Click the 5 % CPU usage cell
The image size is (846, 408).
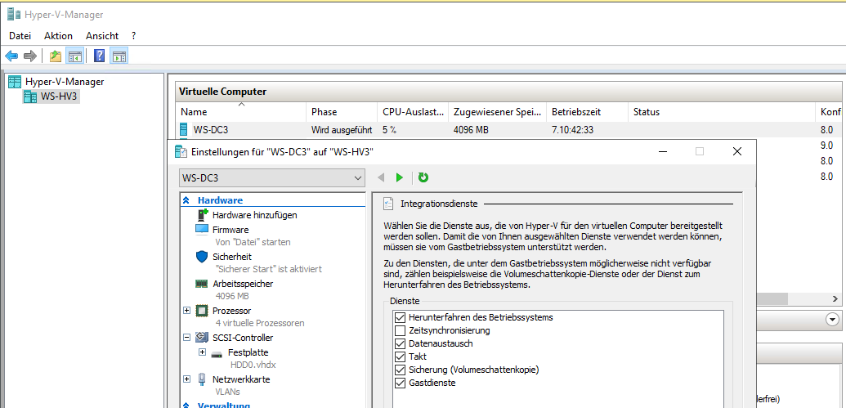pos(390,129)
